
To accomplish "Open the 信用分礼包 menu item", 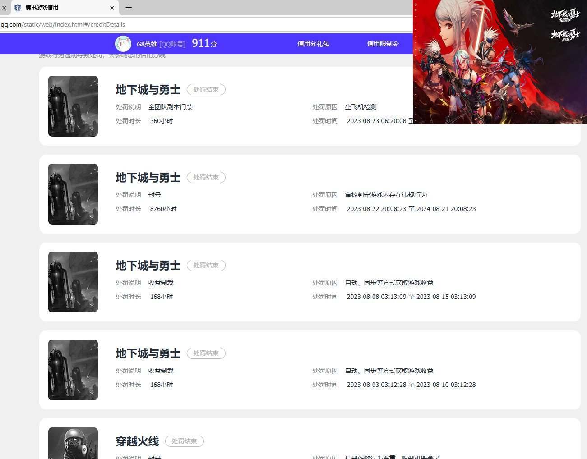I will 313,44.
